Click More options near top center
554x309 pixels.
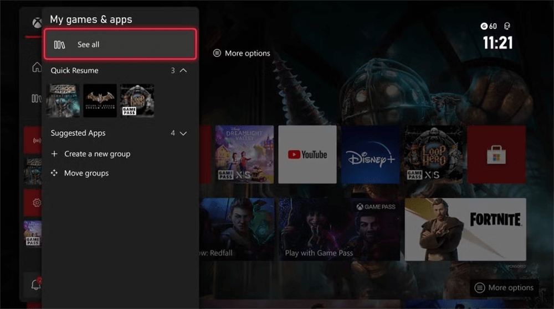coord(242,53)
